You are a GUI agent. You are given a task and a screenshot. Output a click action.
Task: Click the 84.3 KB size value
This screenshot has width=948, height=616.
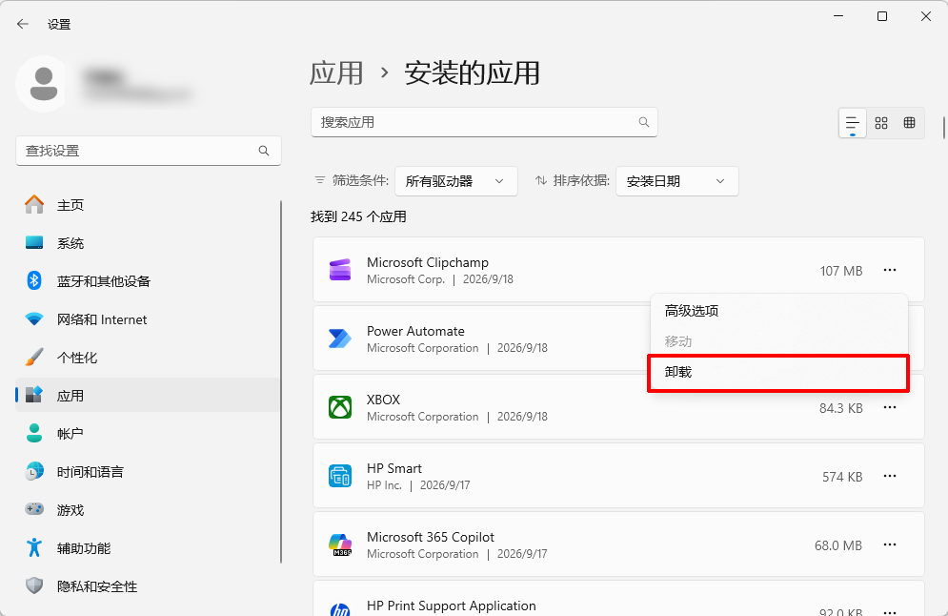point(841,408)
